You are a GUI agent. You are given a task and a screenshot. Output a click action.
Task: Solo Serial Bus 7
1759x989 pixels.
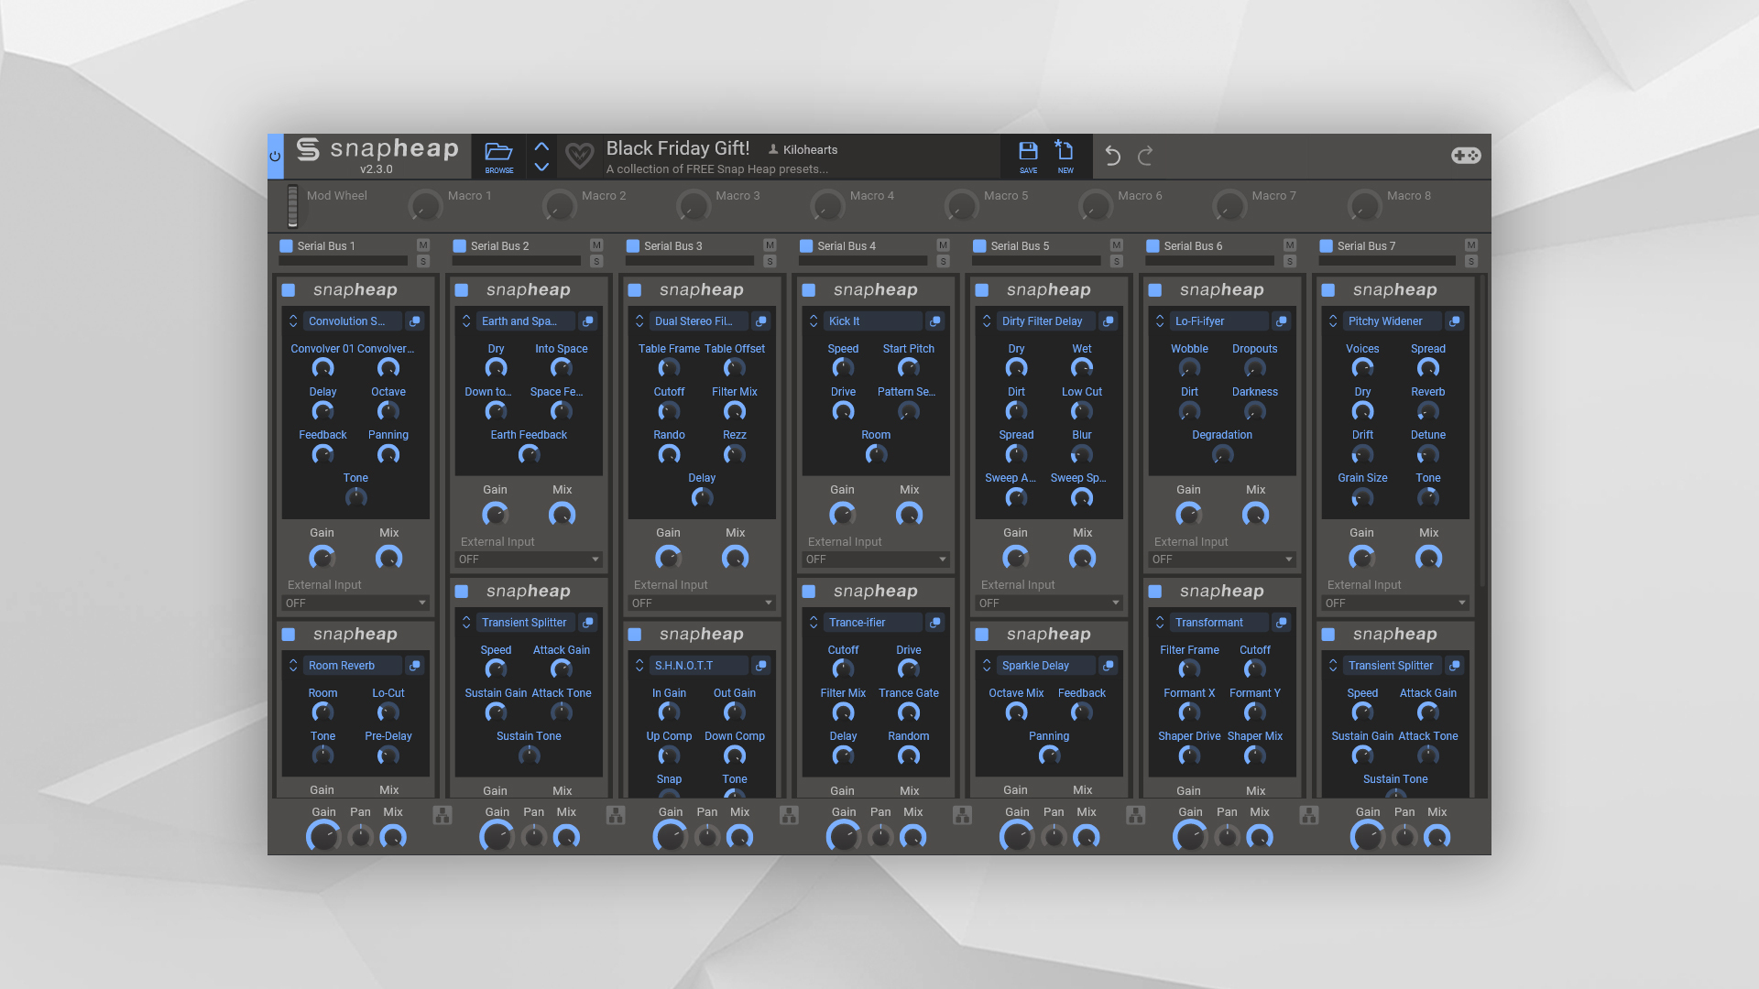[x=1470, y=261]
